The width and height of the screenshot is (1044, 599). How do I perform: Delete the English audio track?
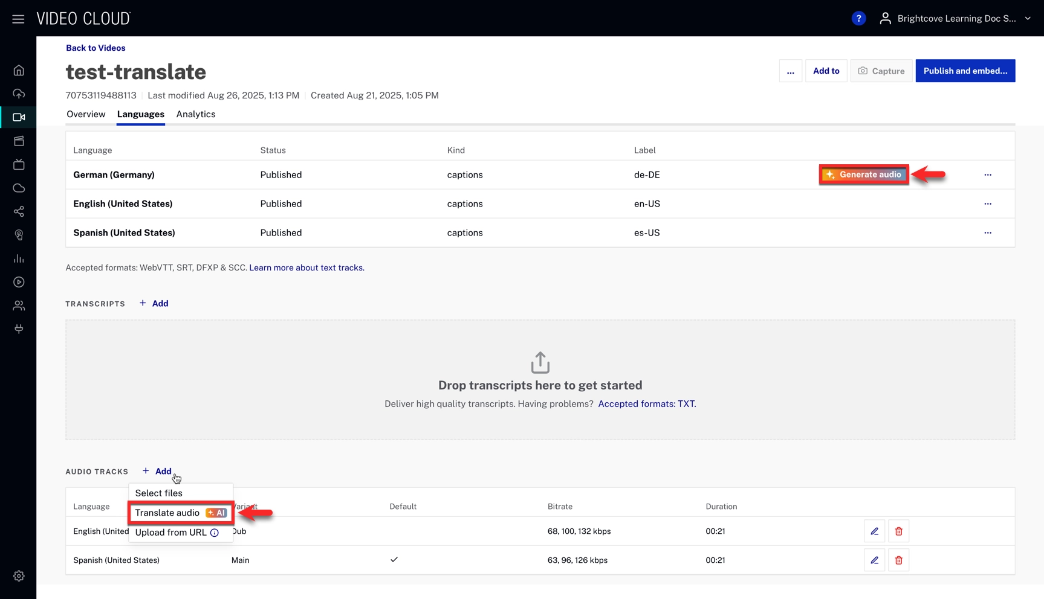[x=898, y=531]
